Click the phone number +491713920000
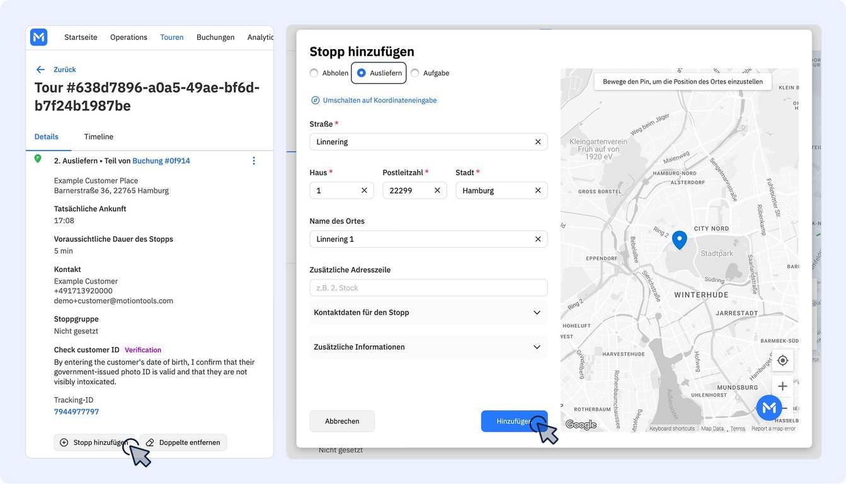This screenshot has height=484, width=846. coord(83,291)
